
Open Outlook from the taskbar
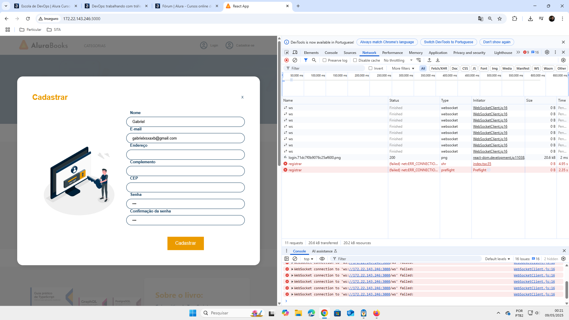click(351, 313)
